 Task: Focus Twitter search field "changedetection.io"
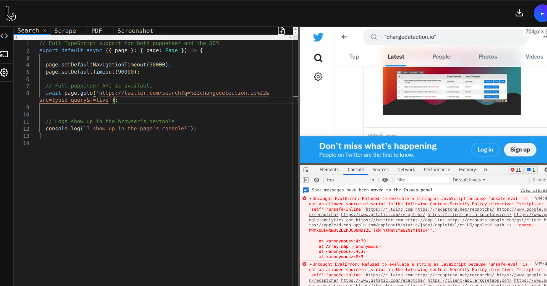click(x=446, y=37)
